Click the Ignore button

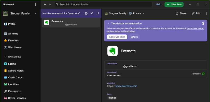coord(134,37)
